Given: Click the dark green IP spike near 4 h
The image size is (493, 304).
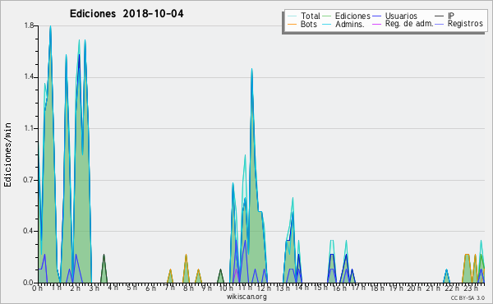Looking at the screenshot, I should pos(104,268).
